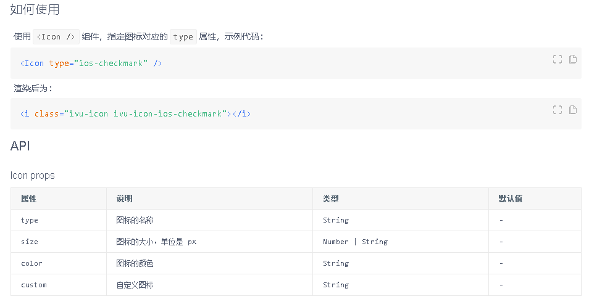
Task: Expand the rendered HTML code block to fullscreen
Action: (558, 110)
